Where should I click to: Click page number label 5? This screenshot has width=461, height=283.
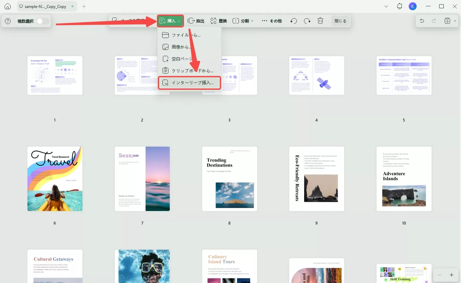[x=404, y=120]
